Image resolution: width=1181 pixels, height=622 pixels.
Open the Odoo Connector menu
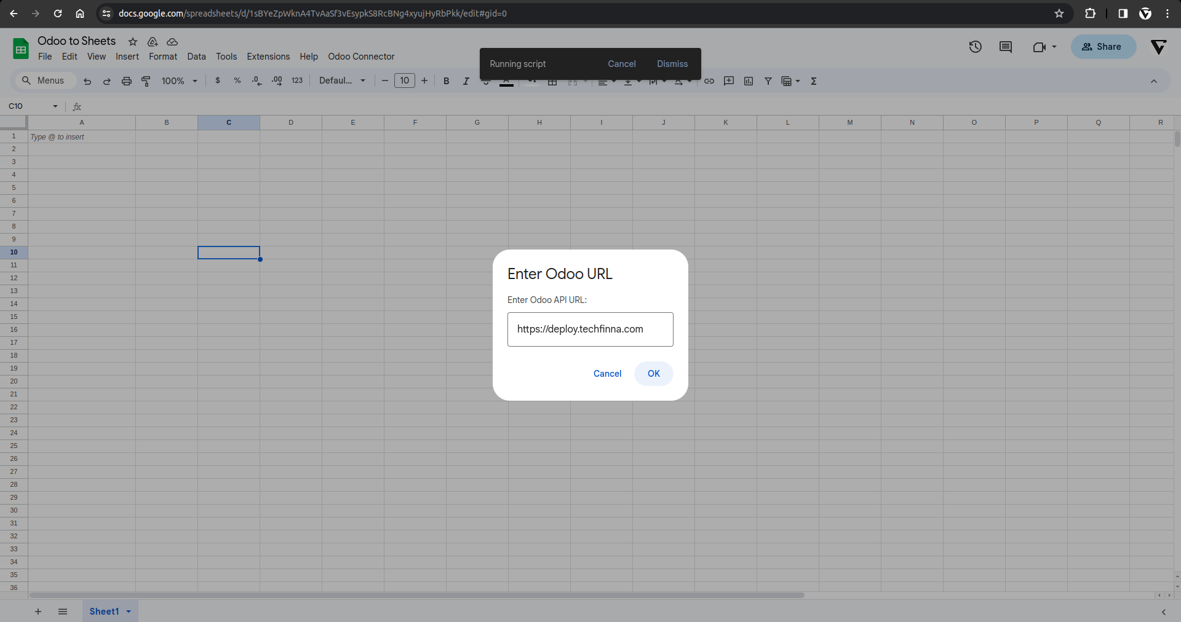(x=360, y=57)
